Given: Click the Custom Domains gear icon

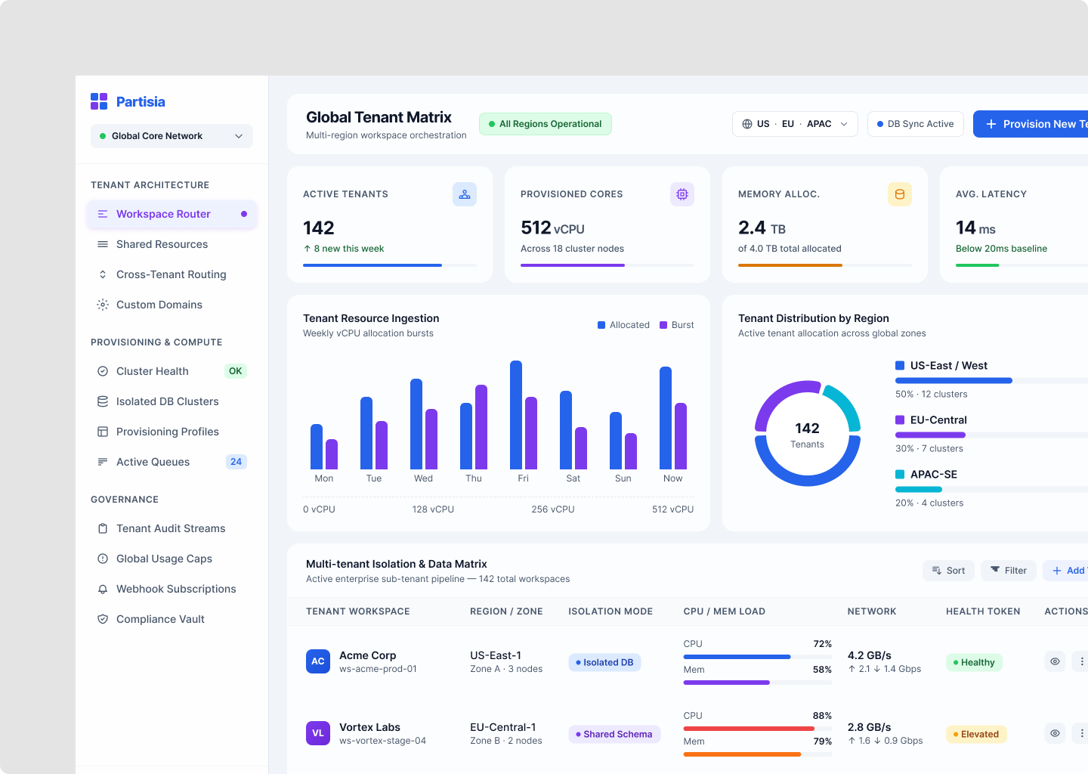Looking at the screenshot, I should [103, 305].
